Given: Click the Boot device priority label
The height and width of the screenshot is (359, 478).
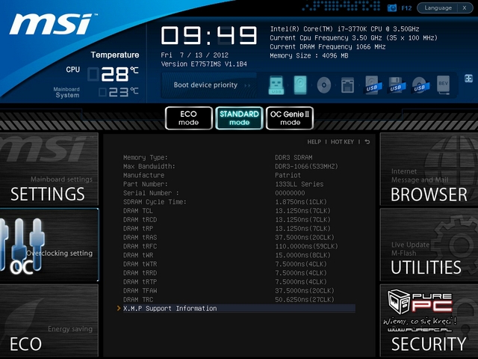Looking at the screenshot, I should click(205, 85).
